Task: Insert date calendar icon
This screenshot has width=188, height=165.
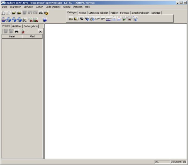Action: pyautogui.click(x=119, y=18)
